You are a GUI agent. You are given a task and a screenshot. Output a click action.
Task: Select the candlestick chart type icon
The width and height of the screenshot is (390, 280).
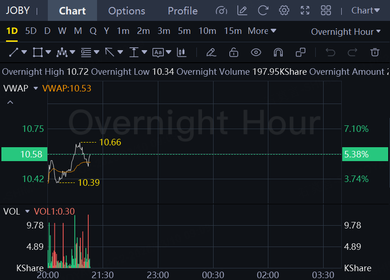click(x=182, y=52)
